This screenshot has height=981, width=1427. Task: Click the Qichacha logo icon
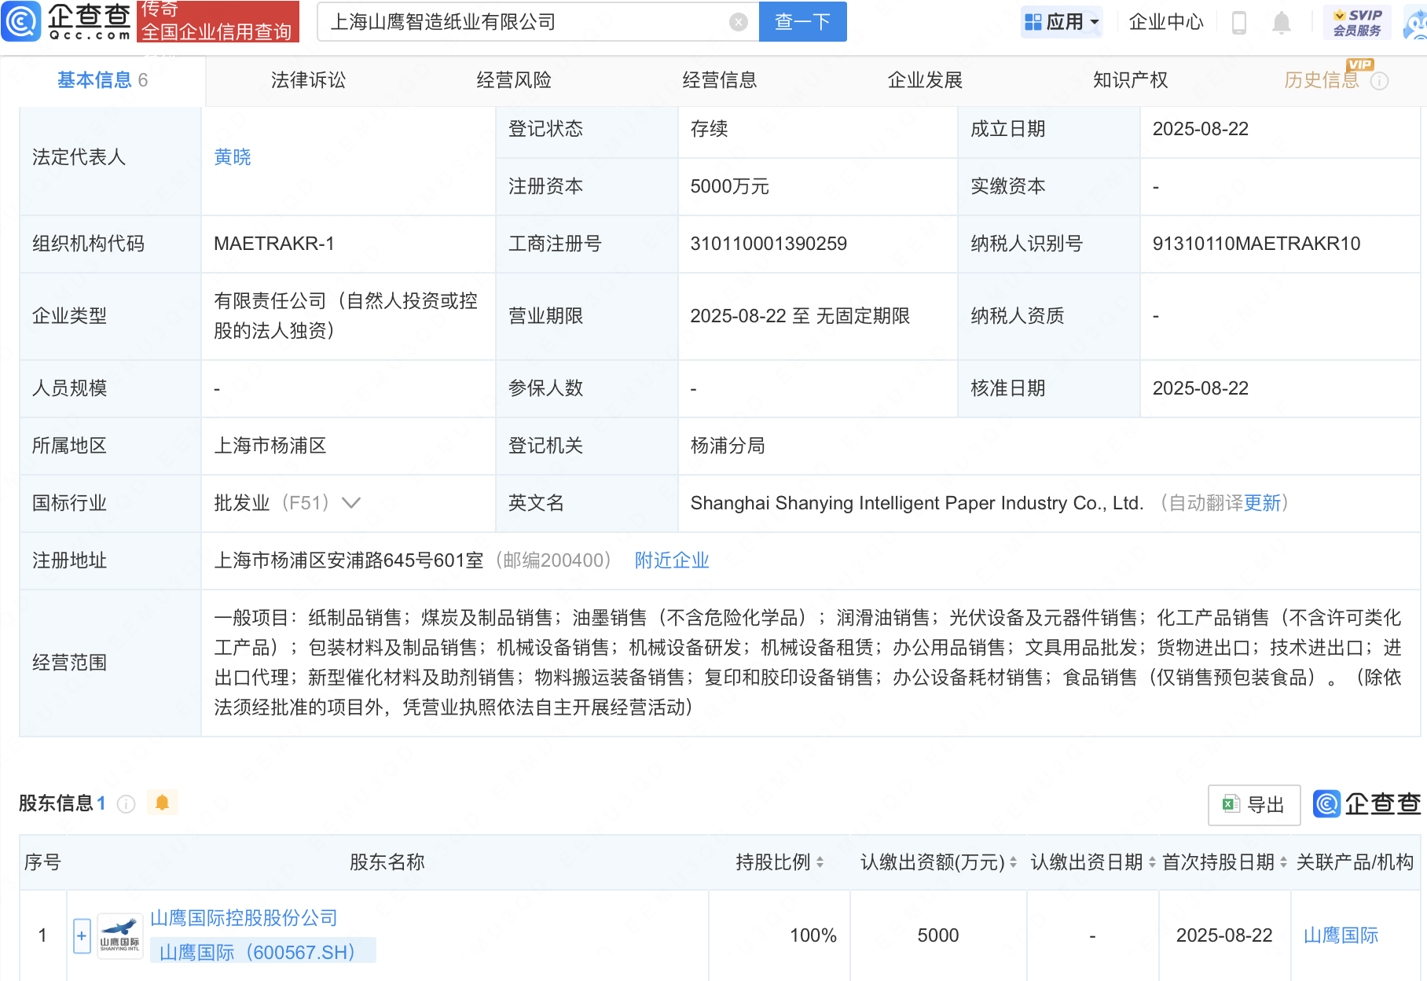(21, 21)
